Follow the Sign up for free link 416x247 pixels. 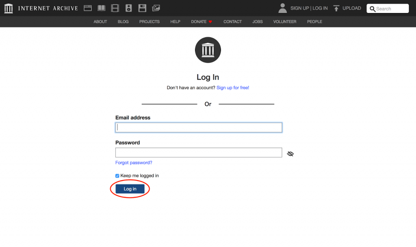point(233,88)
